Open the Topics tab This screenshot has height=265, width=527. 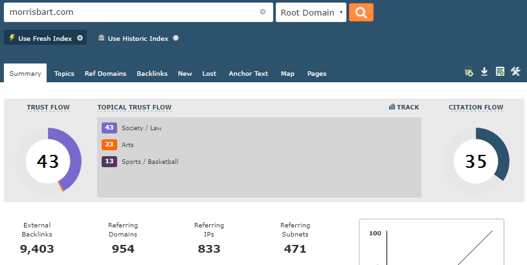coord(64,73)
